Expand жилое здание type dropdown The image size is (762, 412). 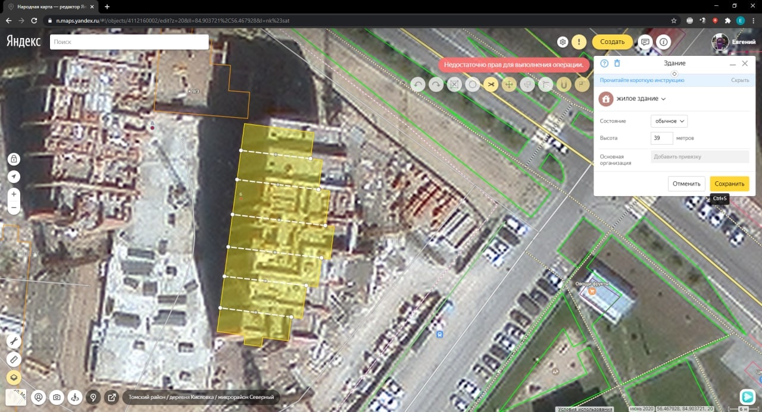pos(641,99)
